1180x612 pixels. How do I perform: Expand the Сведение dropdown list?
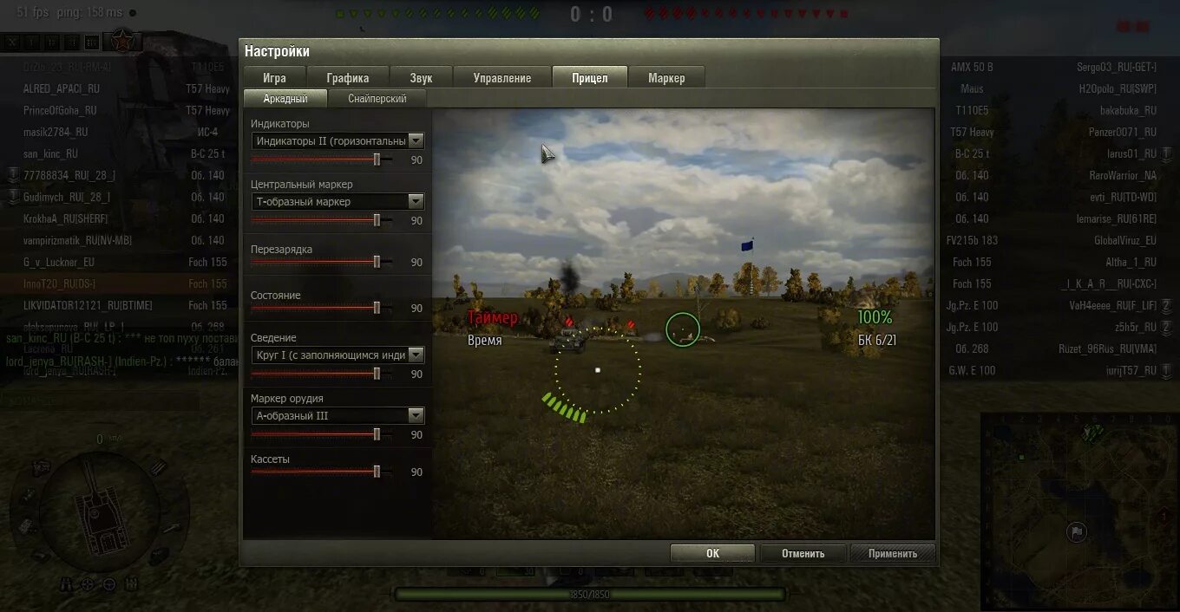[x=338, y=355]
